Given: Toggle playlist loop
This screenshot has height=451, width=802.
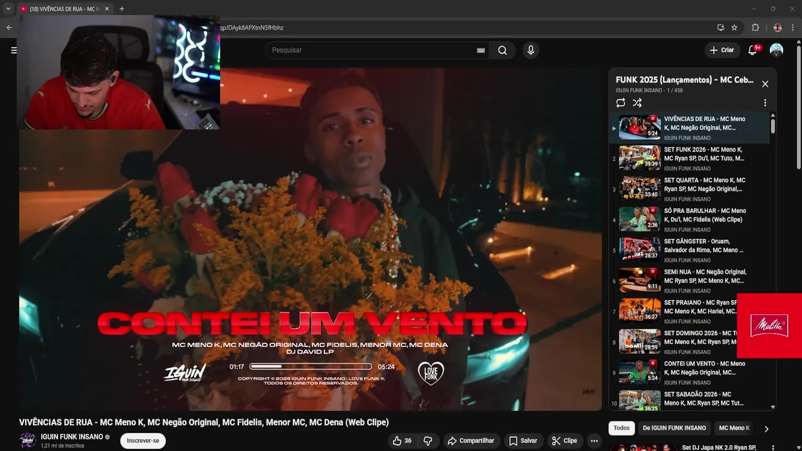Looking at the screenshot, I should (620, 103).
